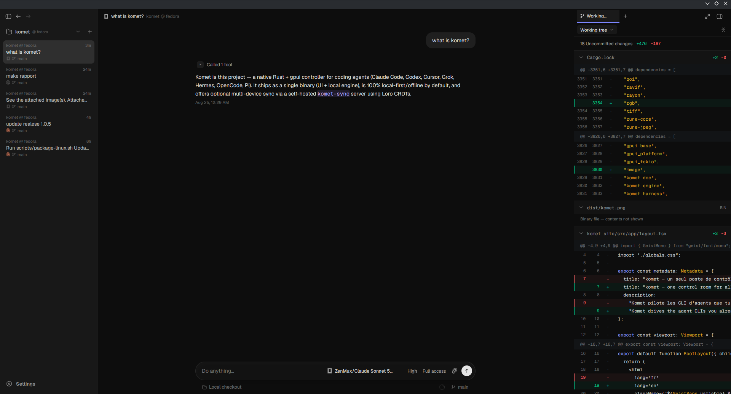This screenshot has width=731, height=394.
Task: Attach a file with the paperclip icon
Action: 455,371
